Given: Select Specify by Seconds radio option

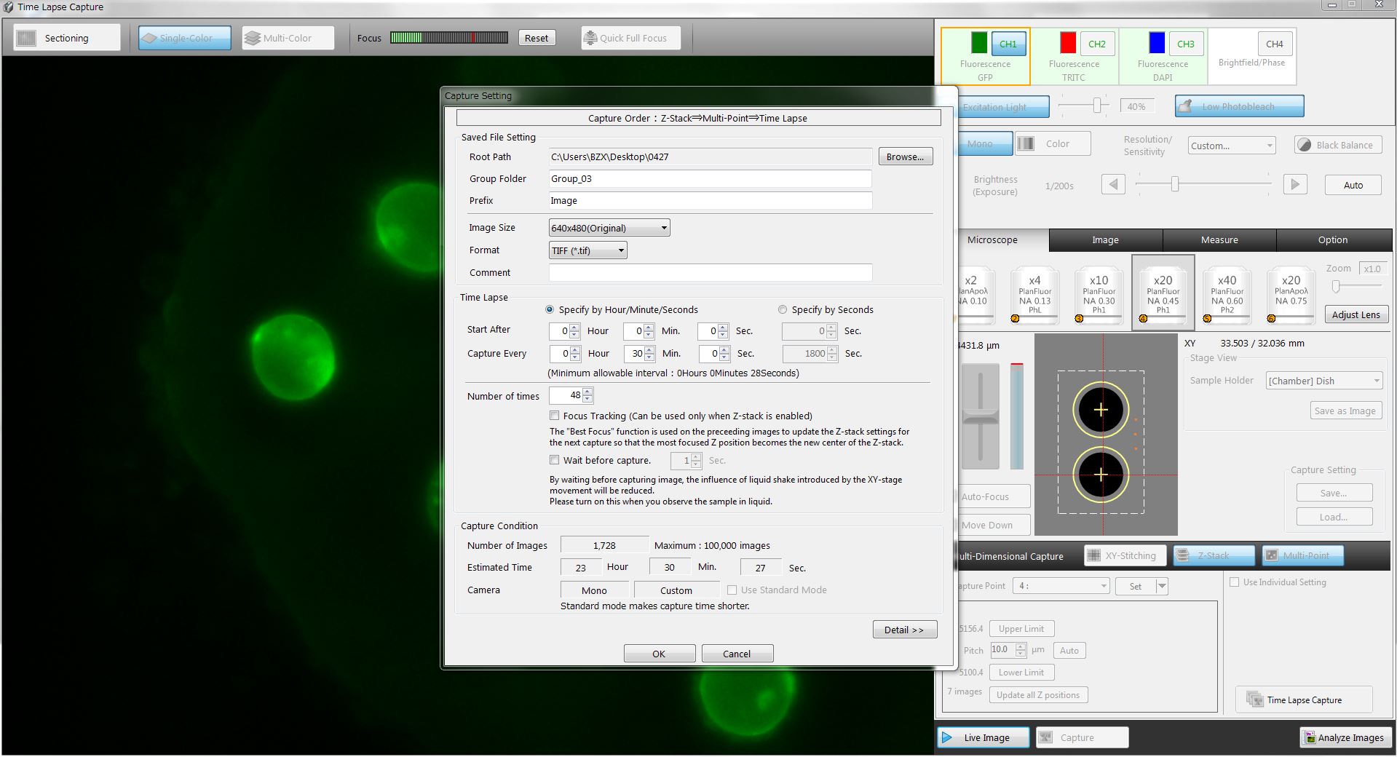Looking at the screenshot, I should [783, 309].
